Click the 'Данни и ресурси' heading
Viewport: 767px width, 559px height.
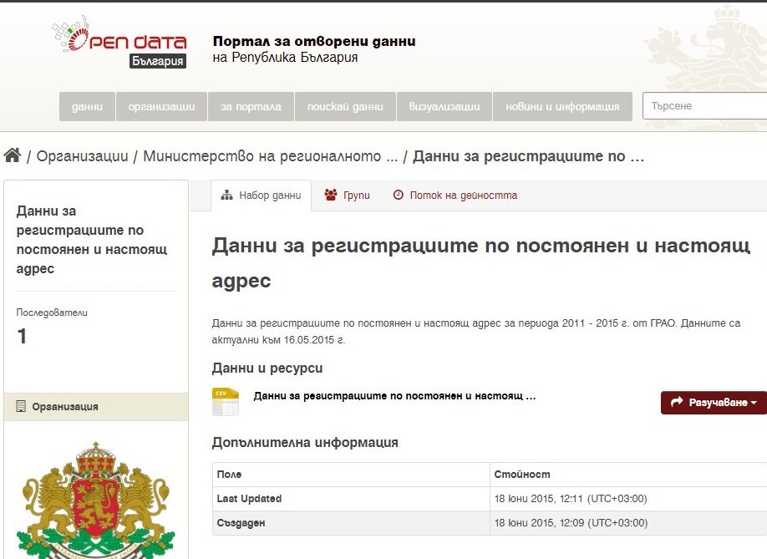click(x=267, y=368)
